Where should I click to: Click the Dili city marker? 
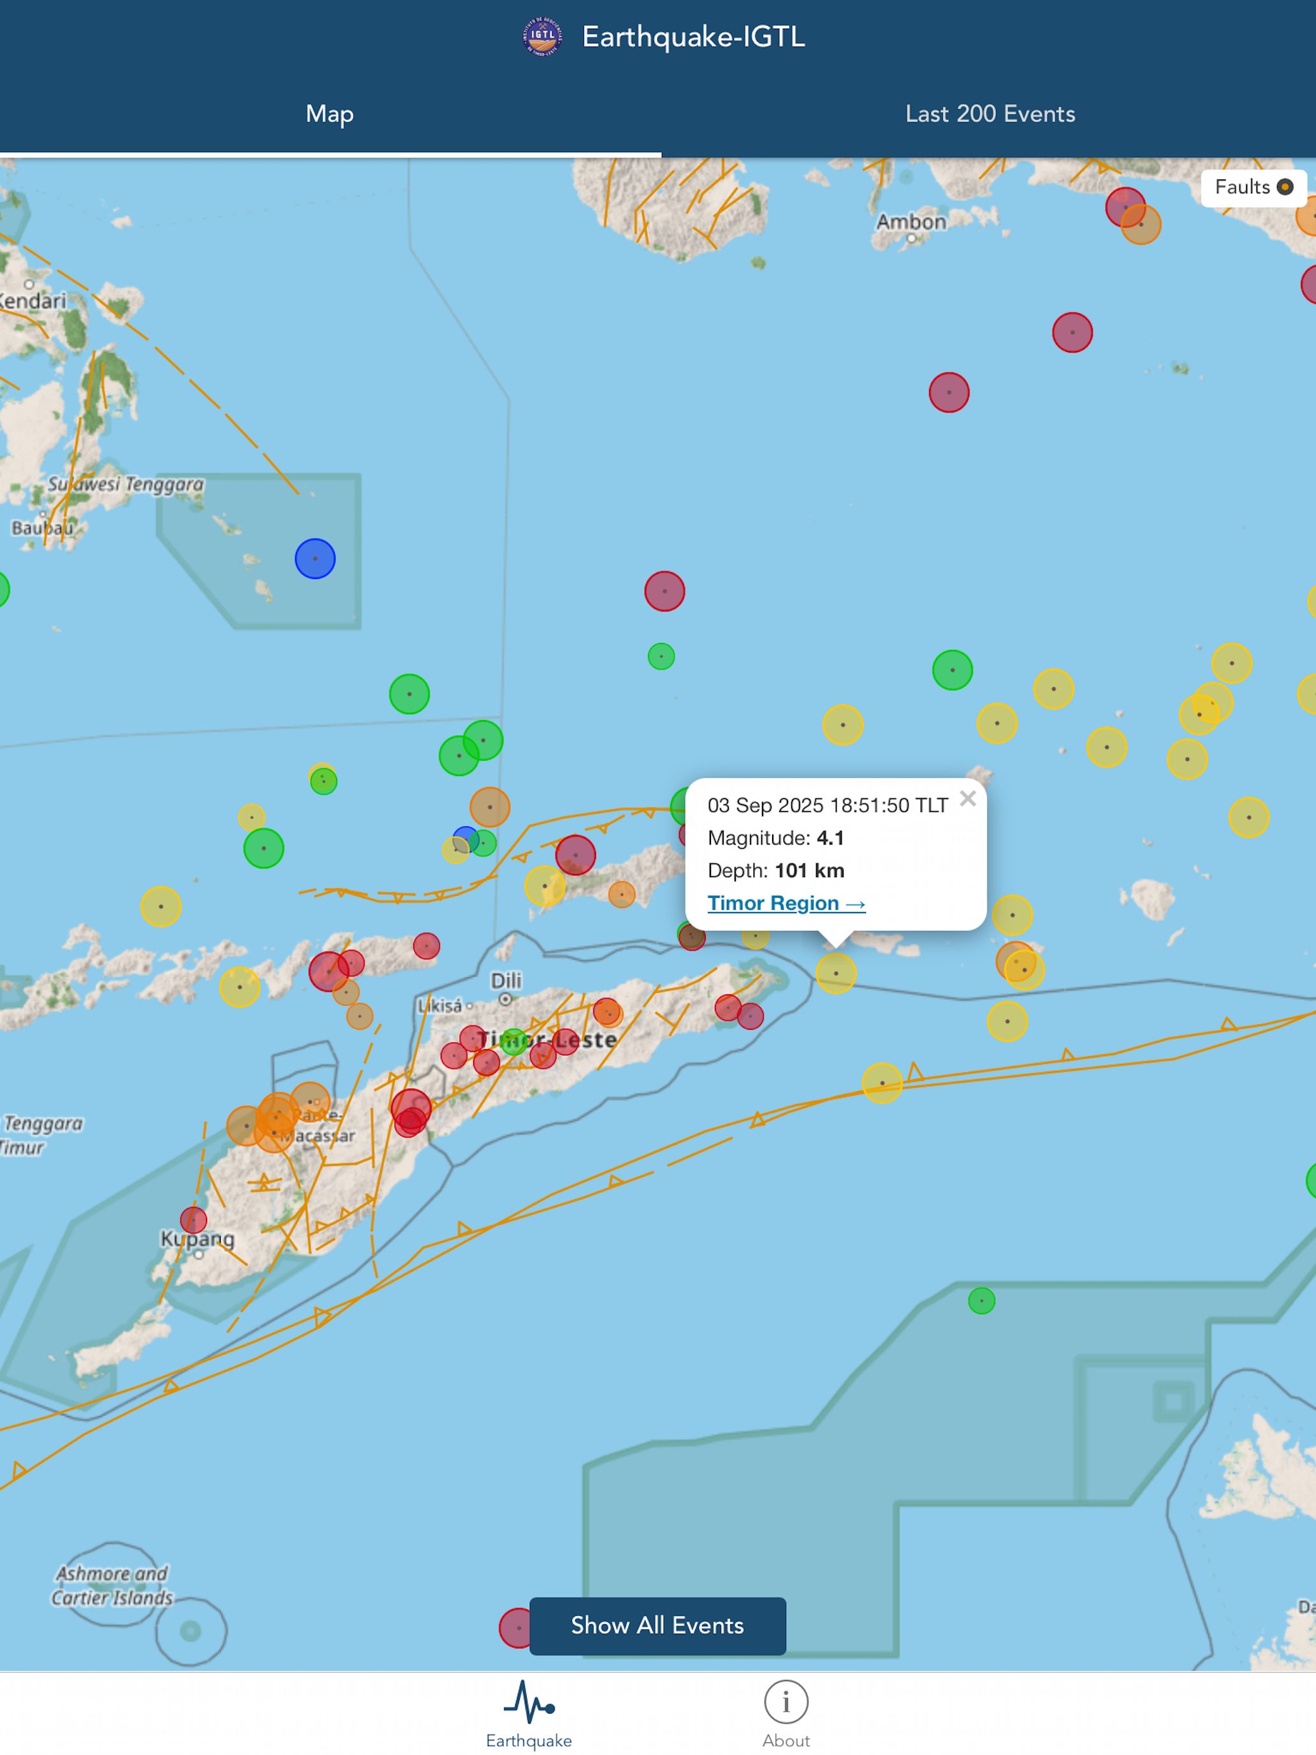pyautogui.click(x=506, y=1000)
